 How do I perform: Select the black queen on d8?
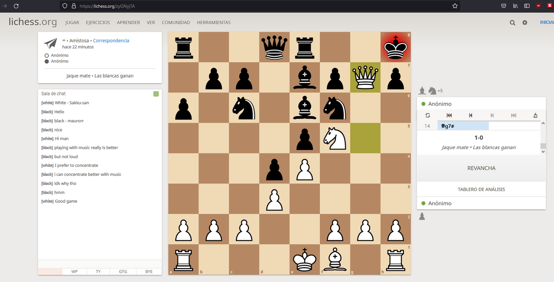[274, 47]
